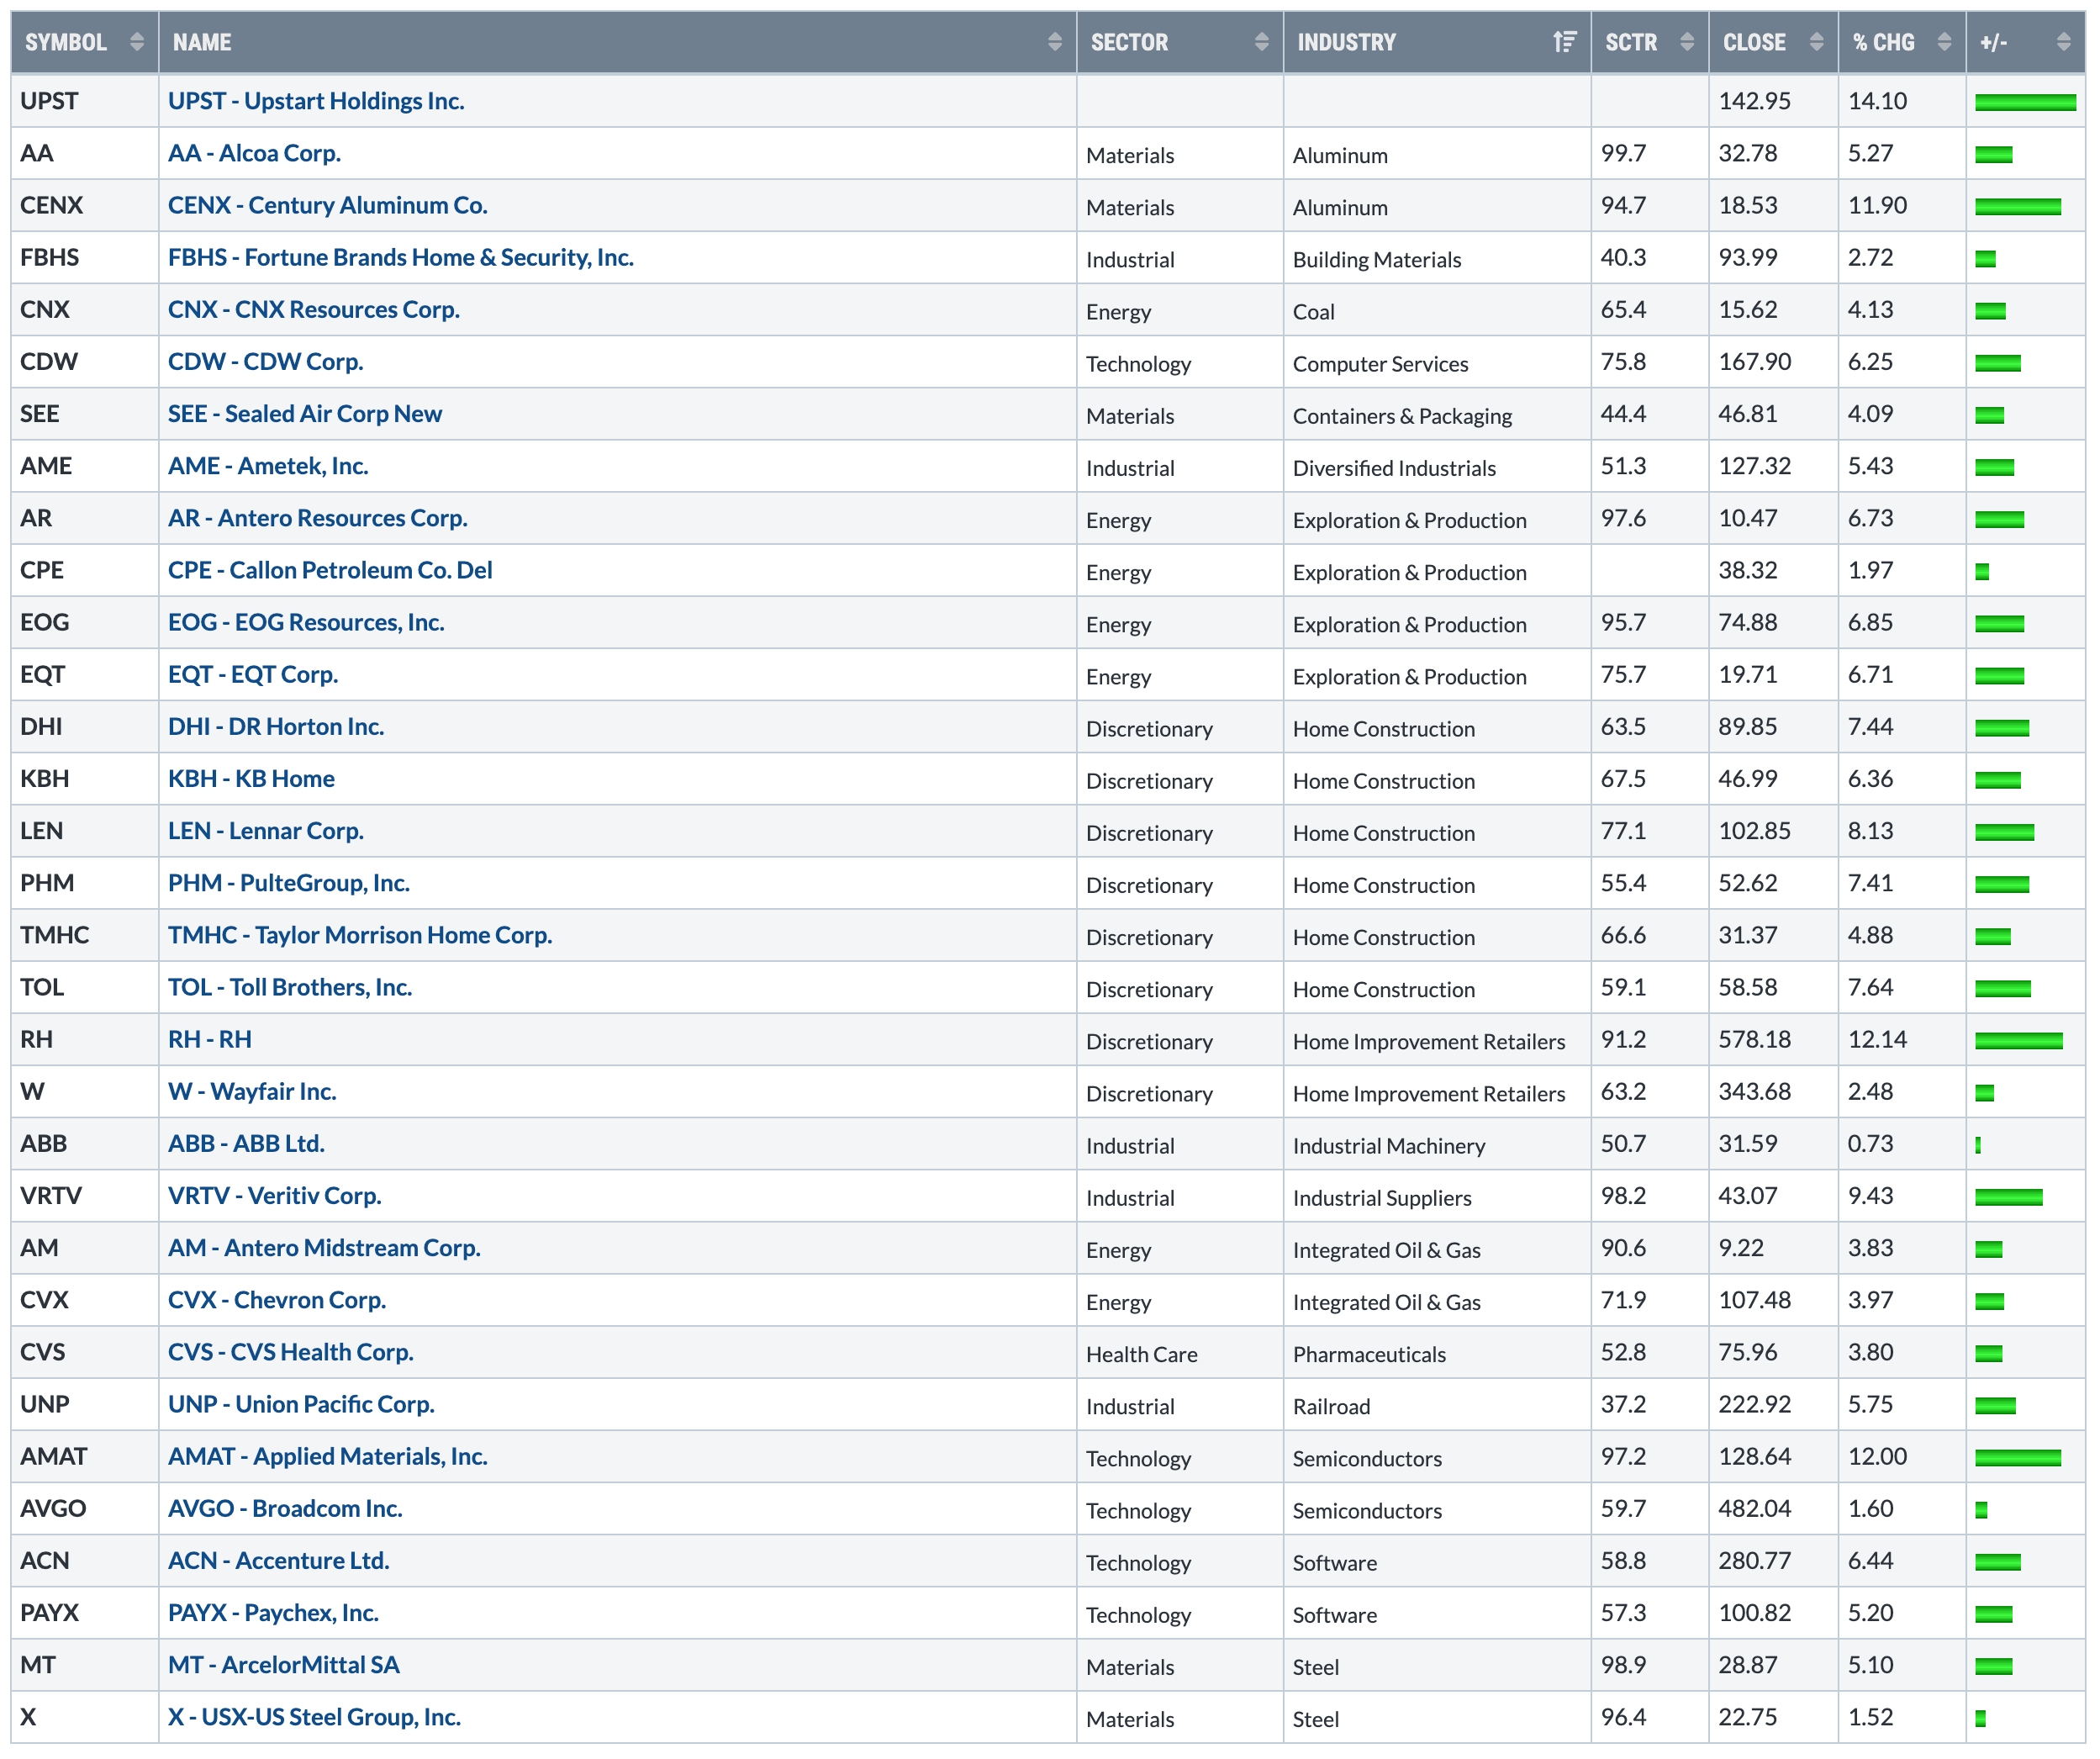Screen dimensions: 2100x1759
Task: Open the TMHC - Taylor Morrison Home link
Action: coord(360,934)
